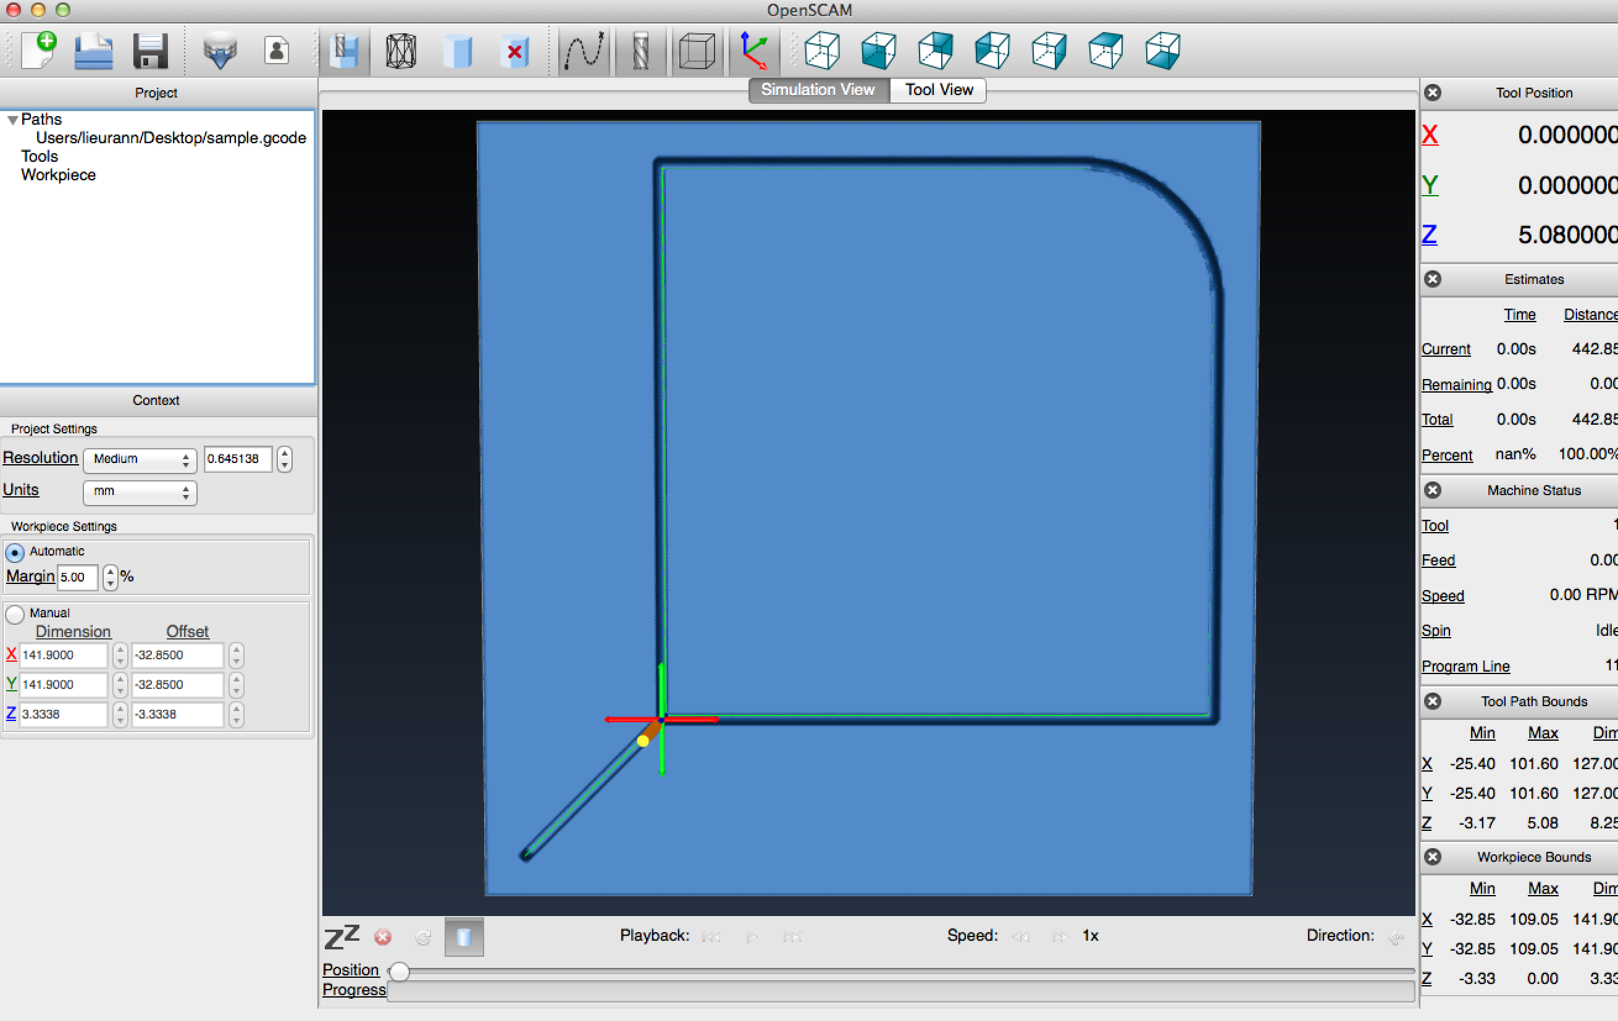1618x1021 pixels.
Task: Toggle the cutting tool display icon
Action: pos(640,51)
